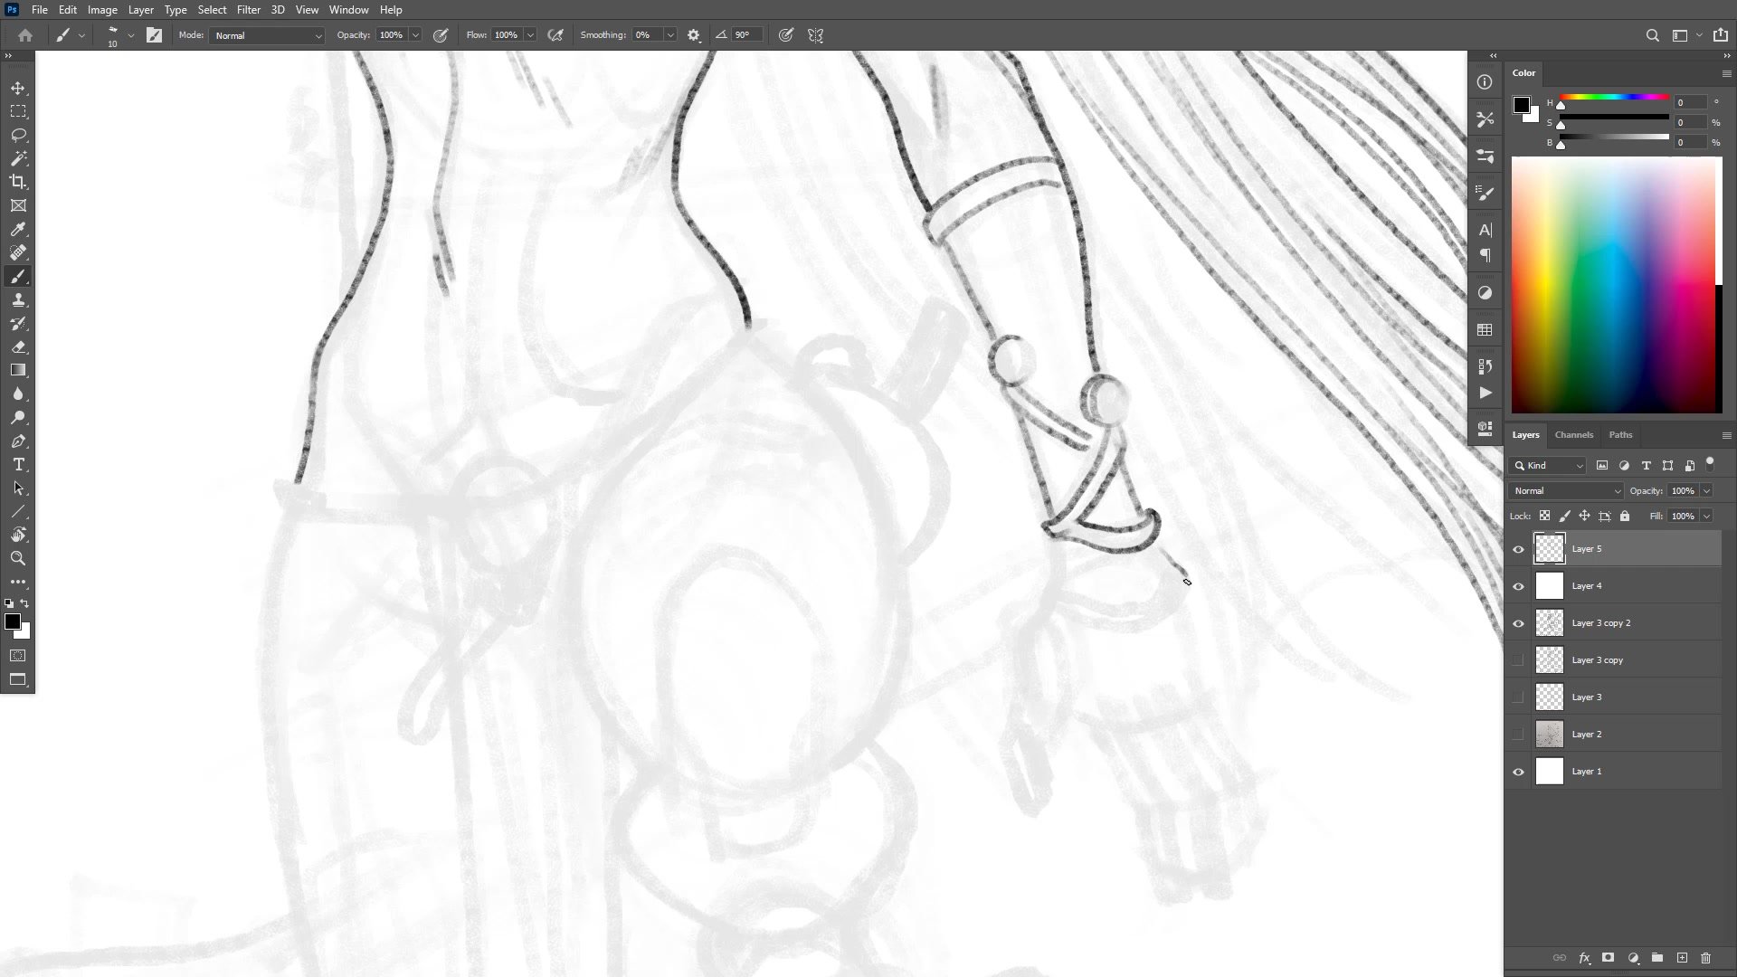Create a new layer in the Layers panel
The image size is (1737, 977).
1682,957
